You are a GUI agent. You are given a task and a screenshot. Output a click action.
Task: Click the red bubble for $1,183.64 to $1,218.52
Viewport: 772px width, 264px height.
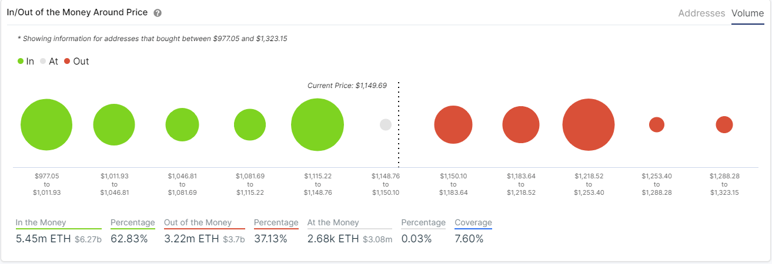(x=521, y=125)
